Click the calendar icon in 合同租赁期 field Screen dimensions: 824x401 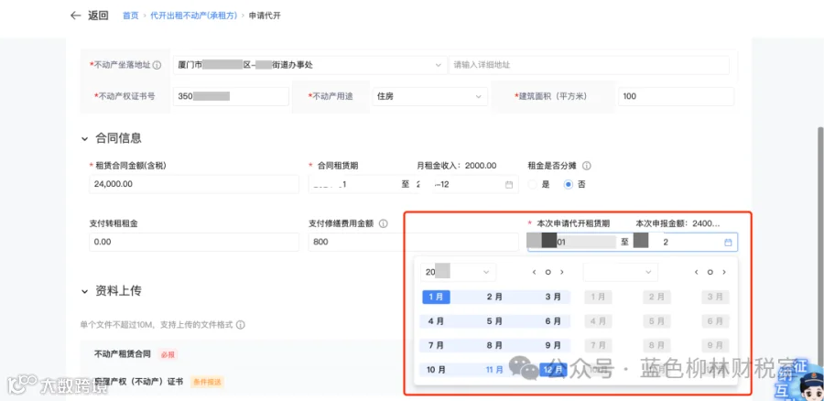pyautogui.click(x=509, y=185)
